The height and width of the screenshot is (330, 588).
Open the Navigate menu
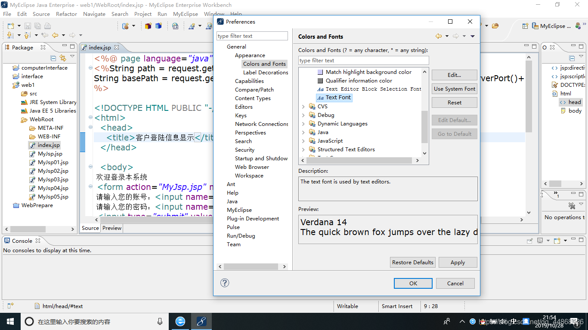coord(94,14)
